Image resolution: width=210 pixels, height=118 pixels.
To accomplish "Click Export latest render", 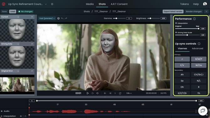I will pyautogui.click(x=173, y=12).
